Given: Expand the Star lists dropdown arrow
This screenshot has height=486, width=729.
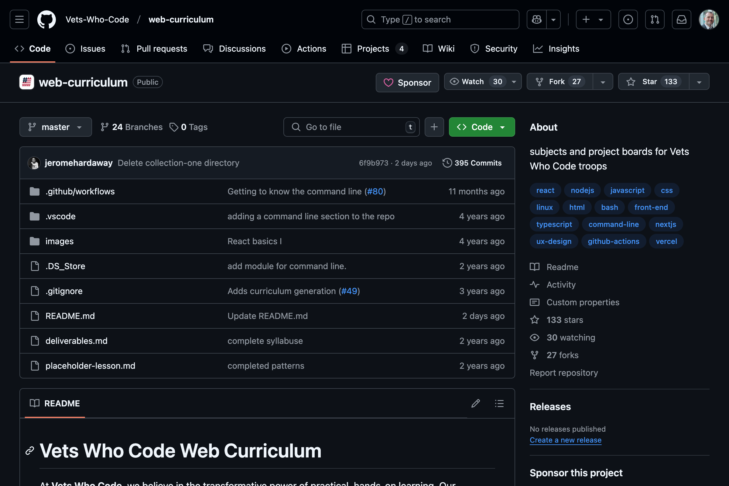Looking at the screenshot, I should 699,82.
